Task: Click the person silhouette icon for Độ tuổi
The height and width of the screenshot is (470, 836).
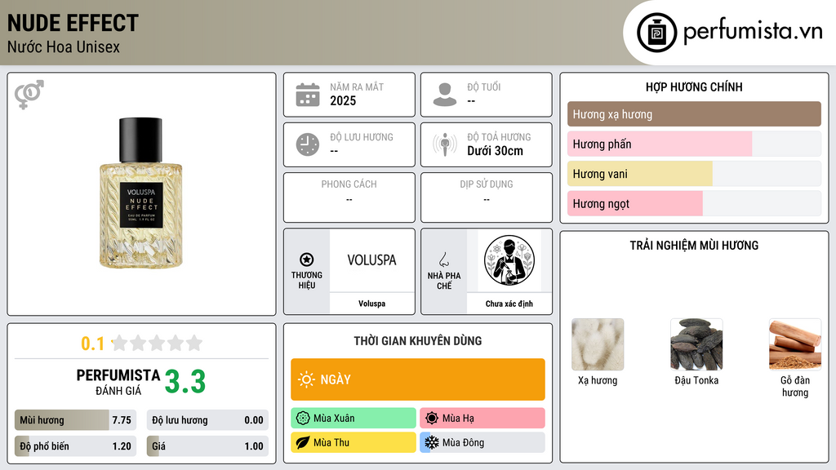Action: point(445,95)
